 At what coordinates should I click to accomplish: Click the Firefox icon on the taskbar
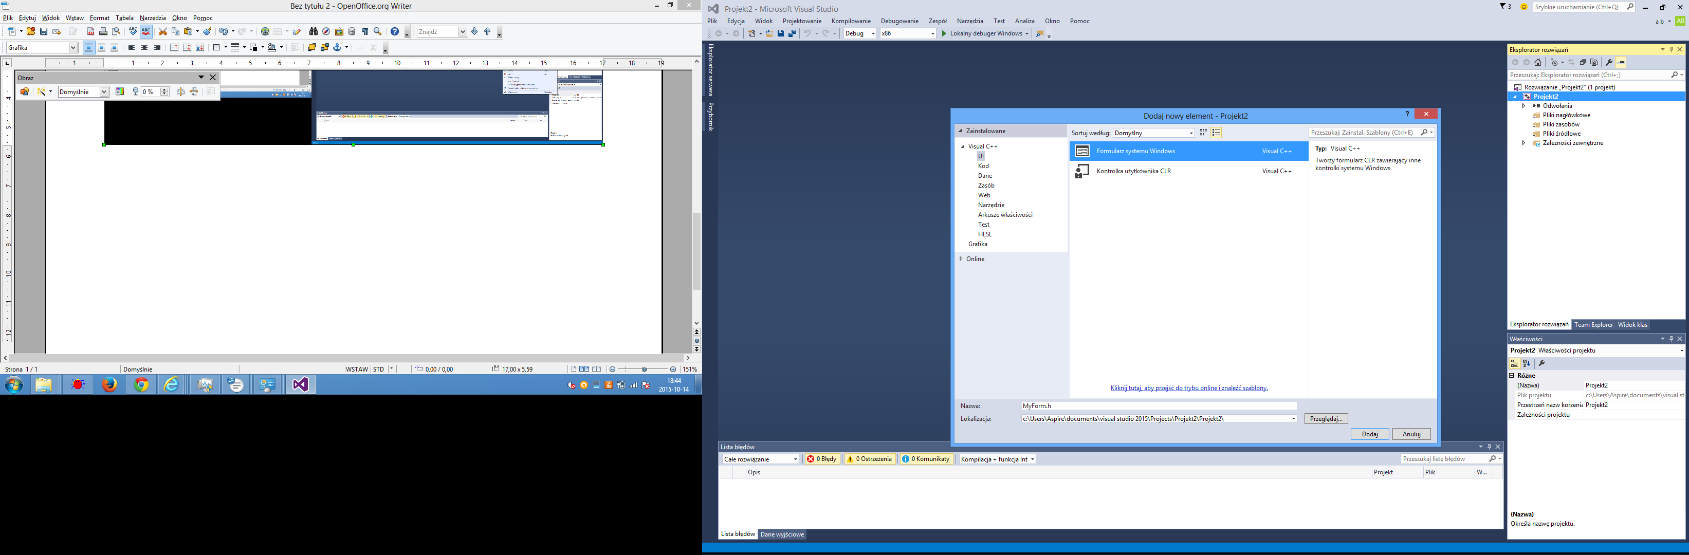click(x=109, y=384)
